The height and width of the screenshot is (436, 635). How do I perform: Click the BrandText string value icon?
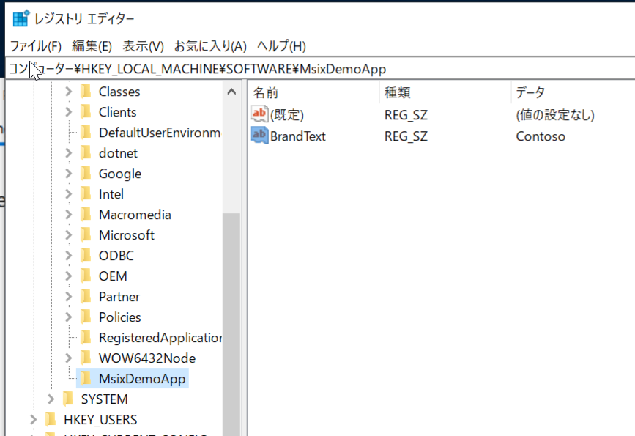click(x=259, y=135)
